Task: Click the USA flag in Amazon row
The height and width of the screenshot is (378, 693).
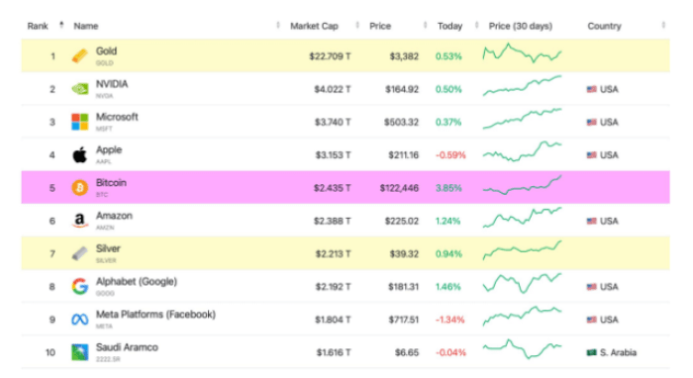Action: [591, 221]
